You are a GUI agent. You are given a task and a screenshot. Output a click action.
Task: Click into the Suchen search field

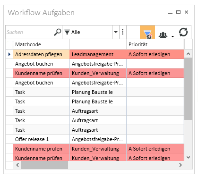(30, 32)
